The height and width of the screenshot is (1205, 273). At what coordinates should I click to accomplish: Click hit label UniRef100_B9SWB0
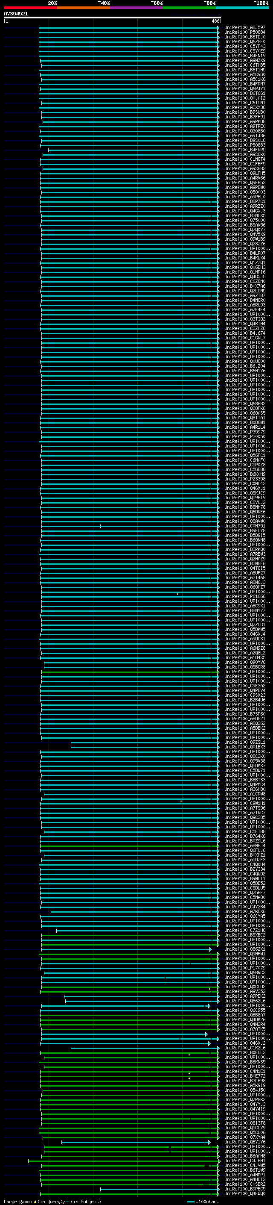[245, 112]
